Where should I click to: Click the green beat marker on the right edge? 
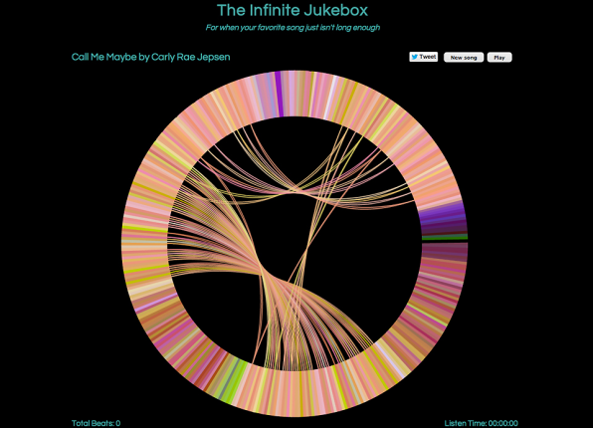pos(445,238)
